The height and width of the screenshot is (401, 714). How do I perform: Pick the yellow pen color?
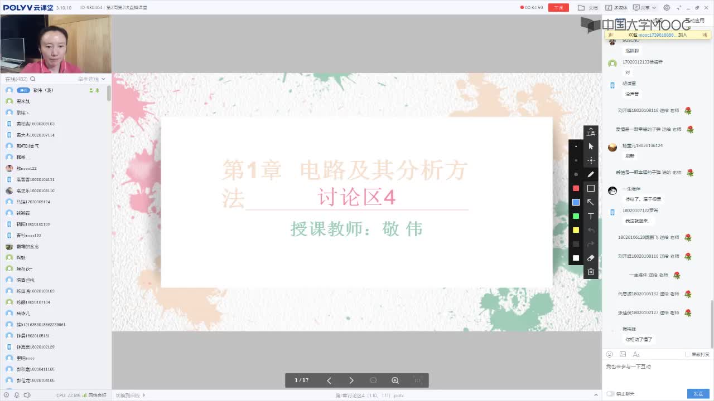click(576, 230)
